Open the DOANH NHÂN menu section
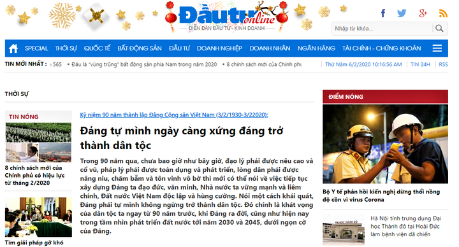 [x=270, y=48]
